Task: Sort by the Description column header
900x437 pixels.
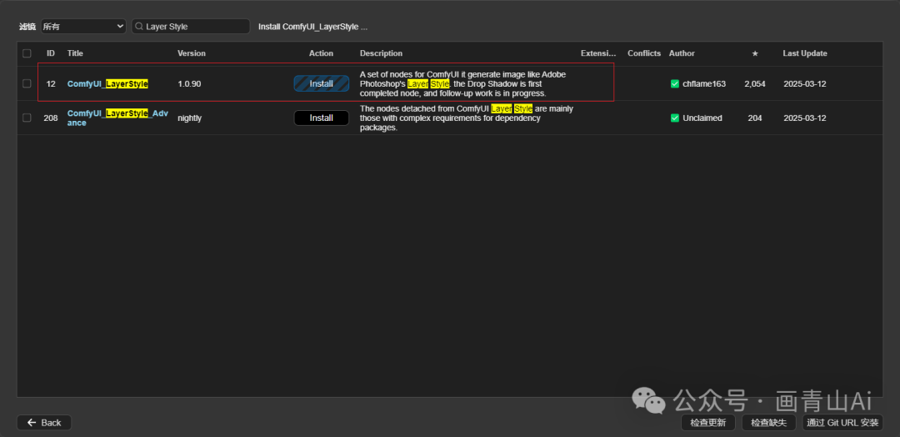Action: point(381,53)
